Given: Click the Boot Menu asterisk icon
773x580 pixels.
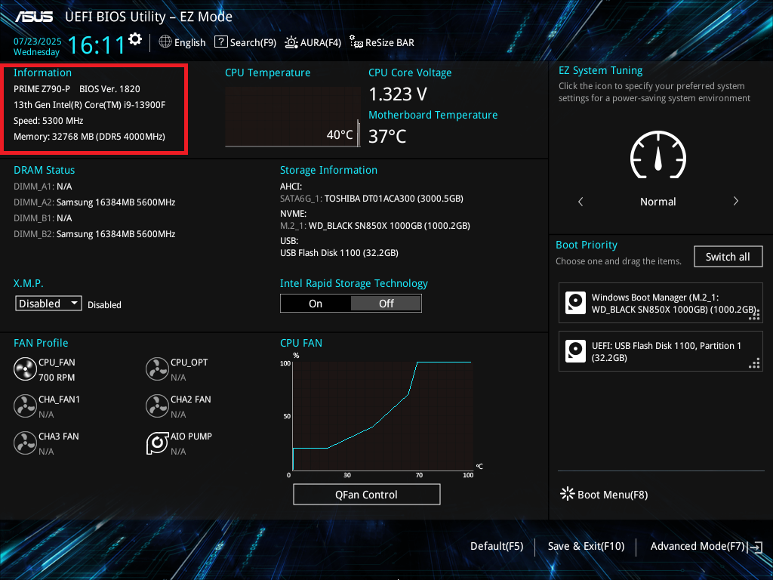Looking at the screenshot, I should coord(568,494).
